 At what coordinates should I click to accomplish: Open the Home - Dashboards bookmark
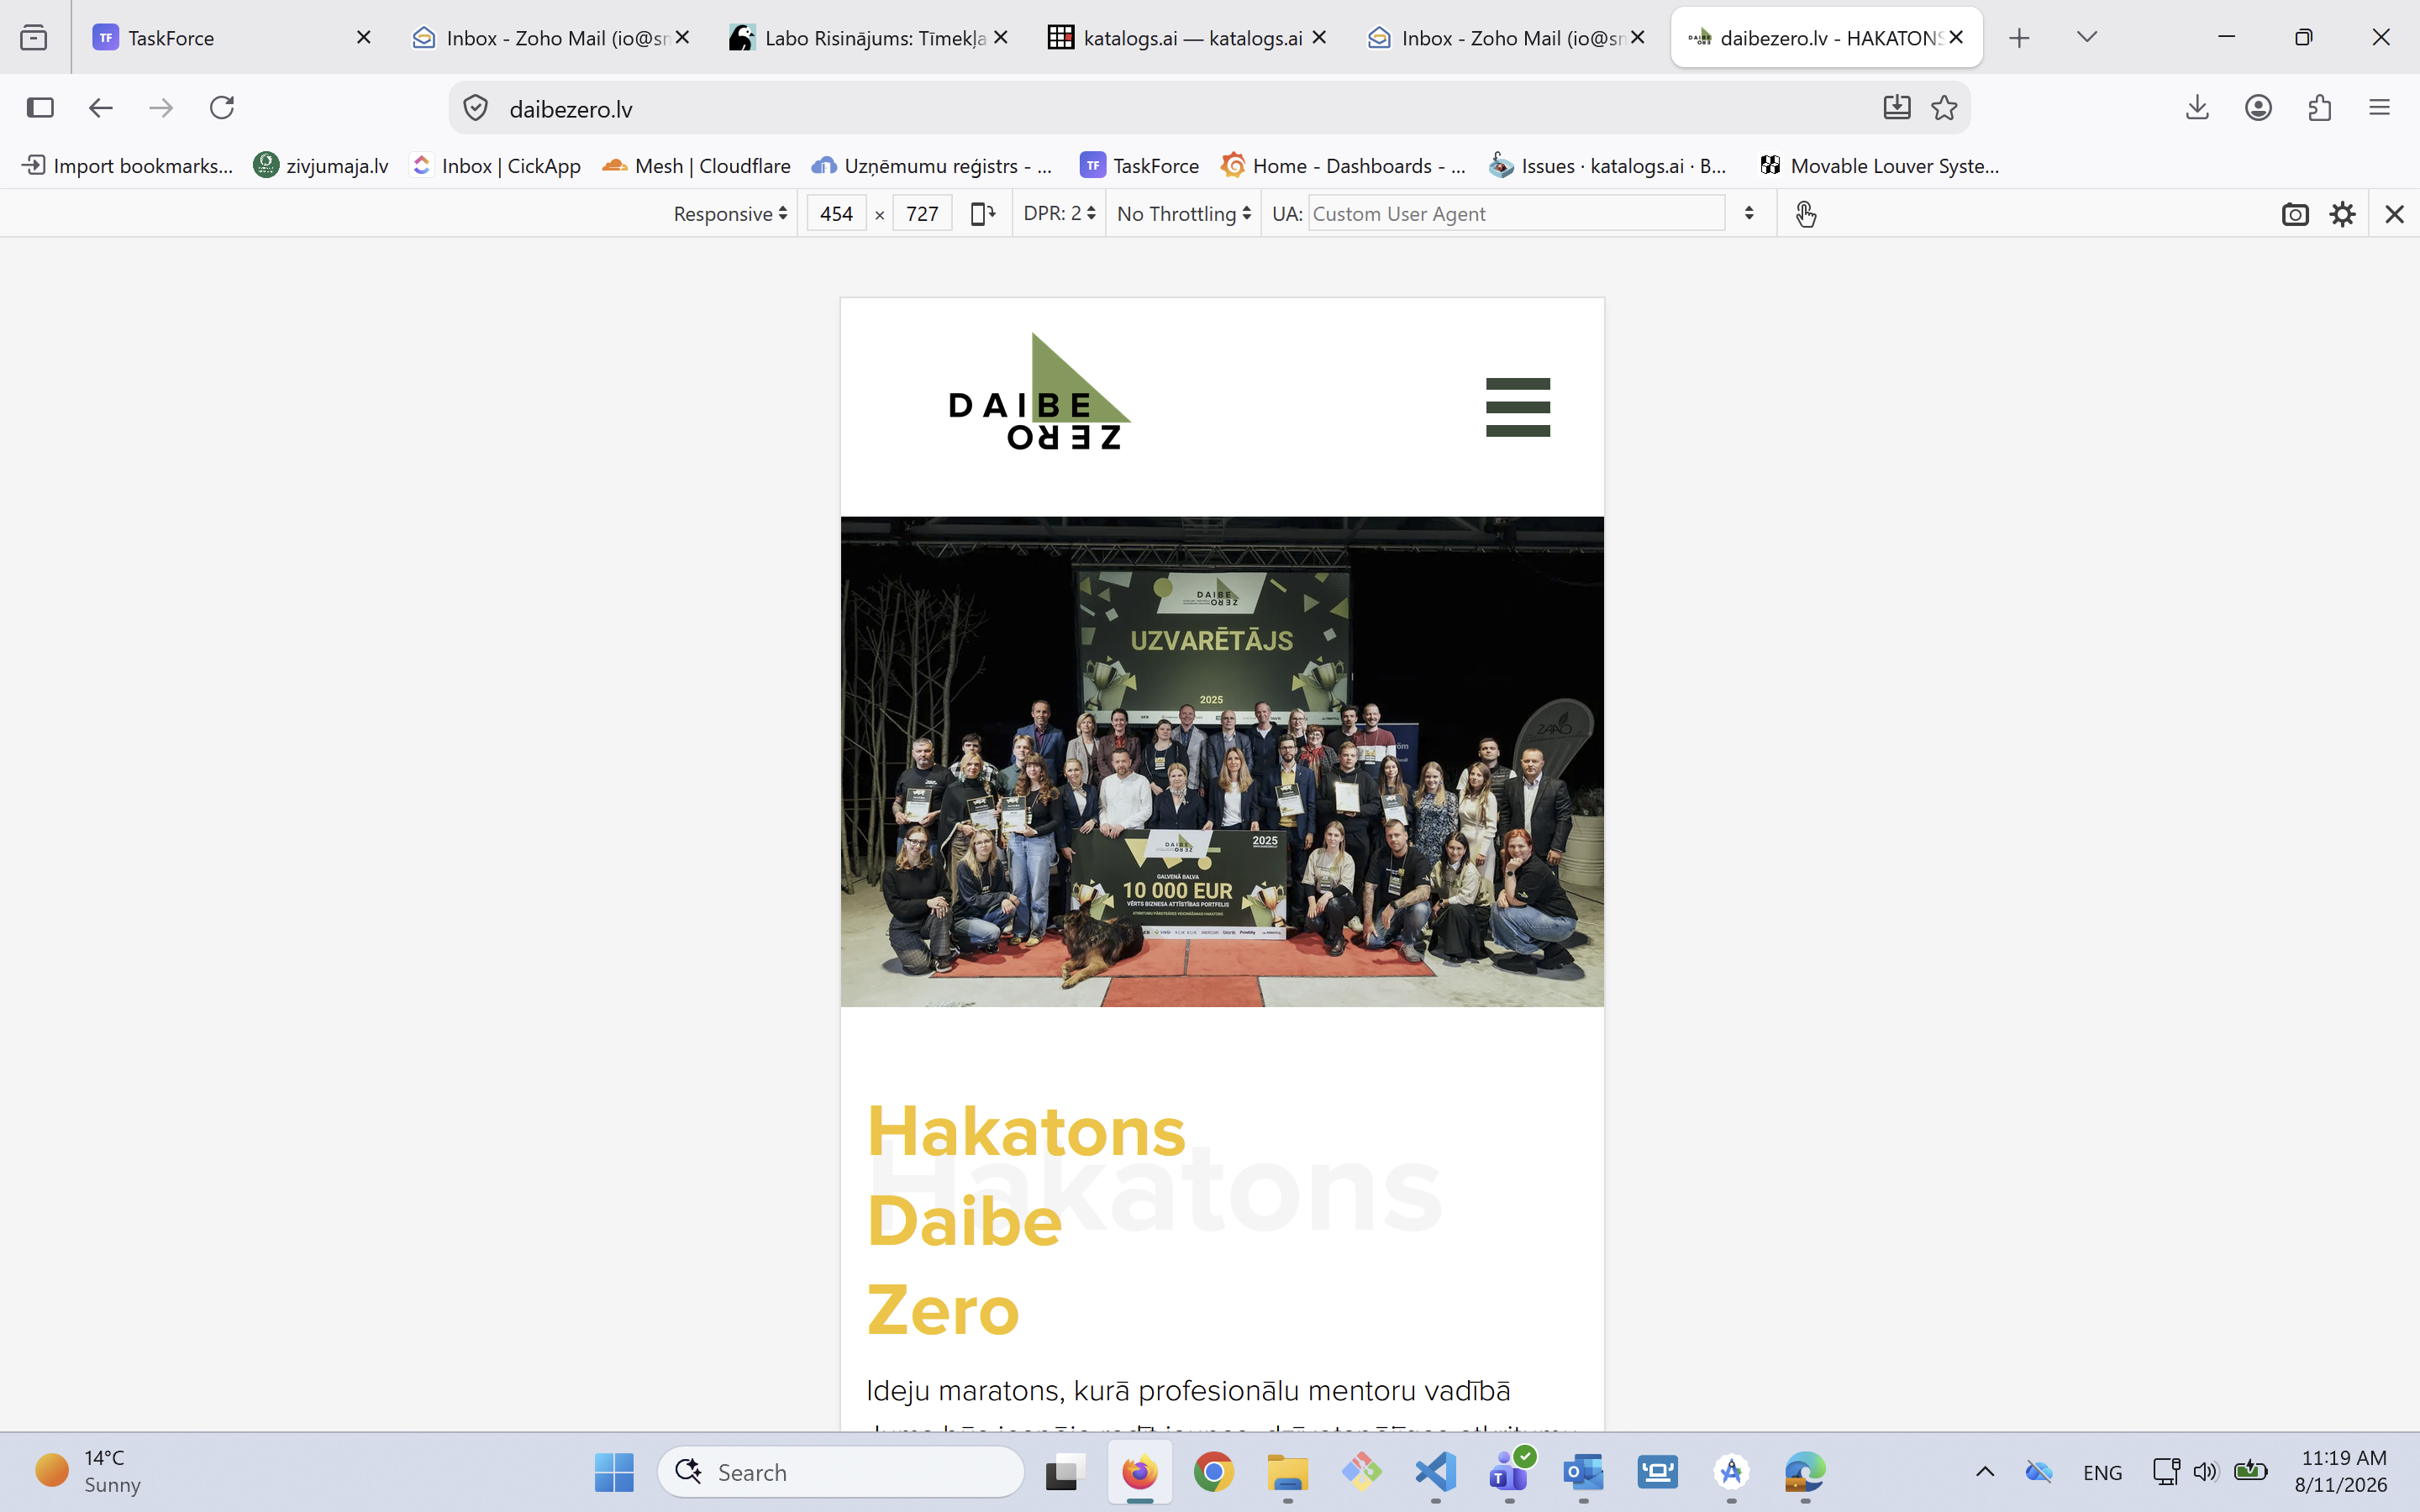tap(1344, 165)
